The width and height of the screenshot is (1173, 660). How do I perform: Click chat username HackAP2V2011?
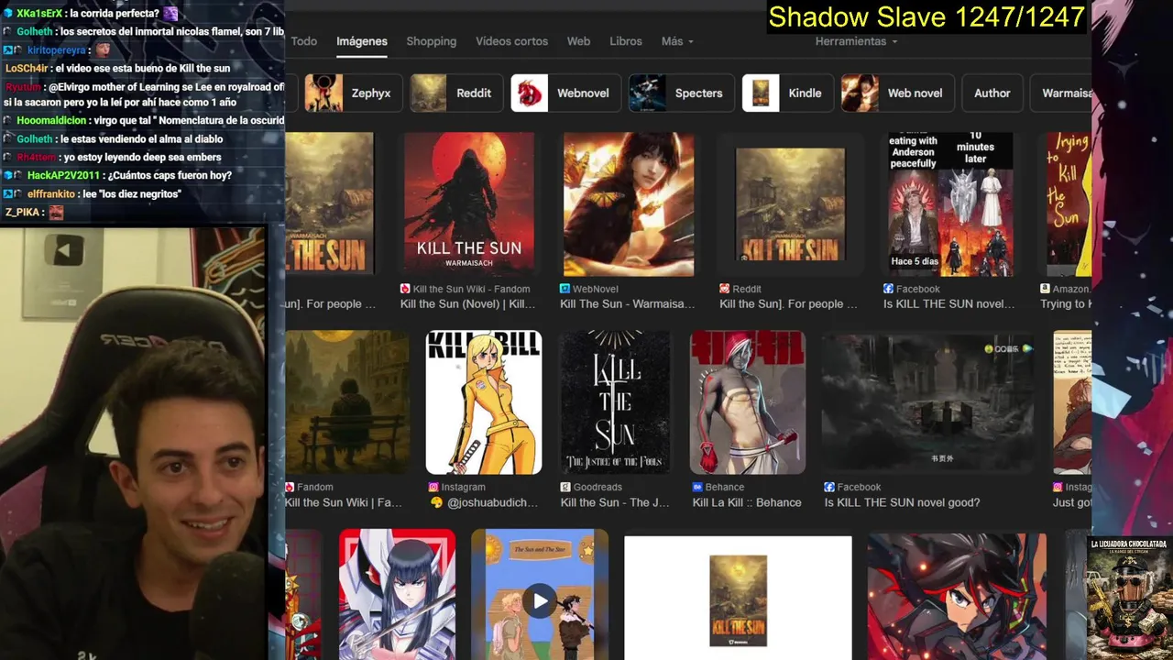(63, 175)
